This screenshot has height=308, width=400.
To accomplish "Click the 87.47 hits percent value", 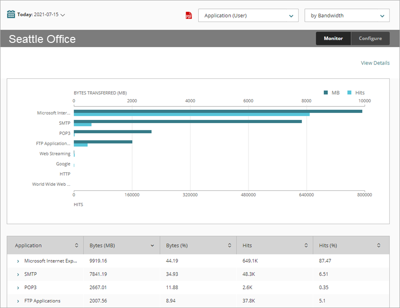I will pyautogui.click(x=325, y=261).
